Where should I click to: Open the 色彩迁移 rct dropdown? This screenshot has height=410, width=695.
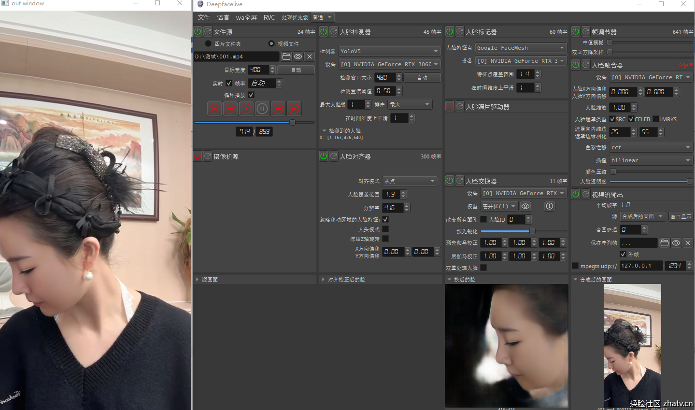click(651, 147)
